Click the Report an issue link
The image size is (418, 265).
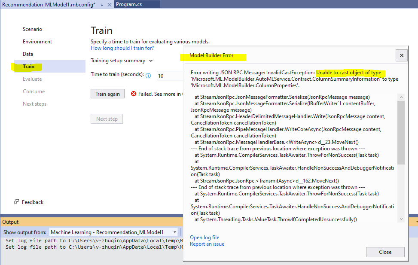click(207, 244)
